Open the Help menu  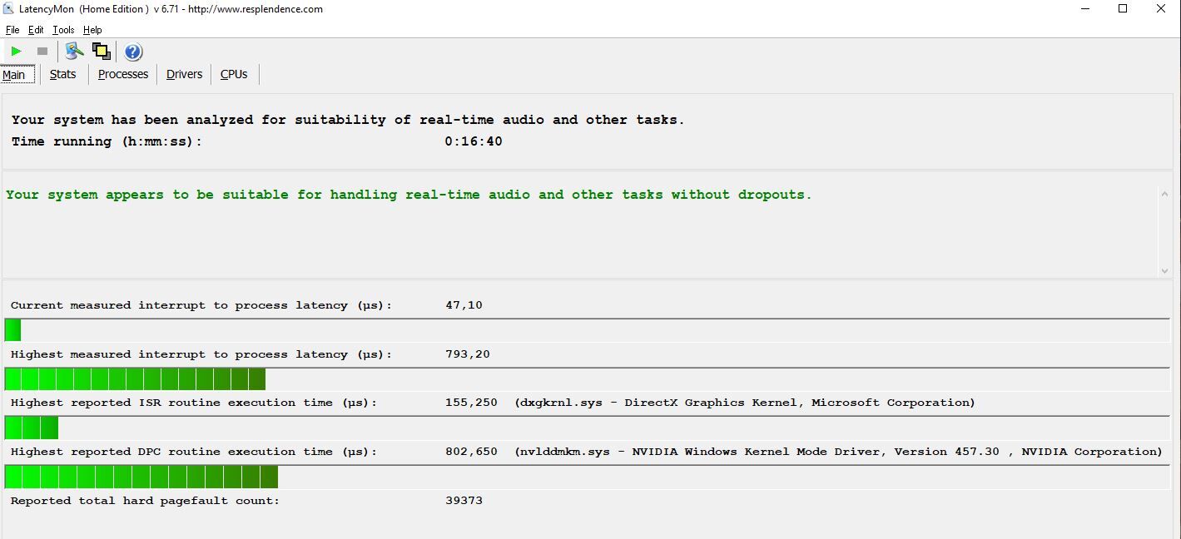[92, 30]
